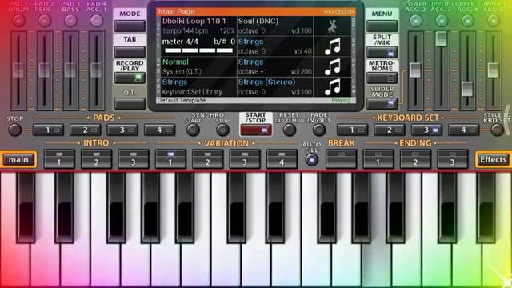Select KEYBOARD SET button 1
The image size is (512, 288).
352,130
